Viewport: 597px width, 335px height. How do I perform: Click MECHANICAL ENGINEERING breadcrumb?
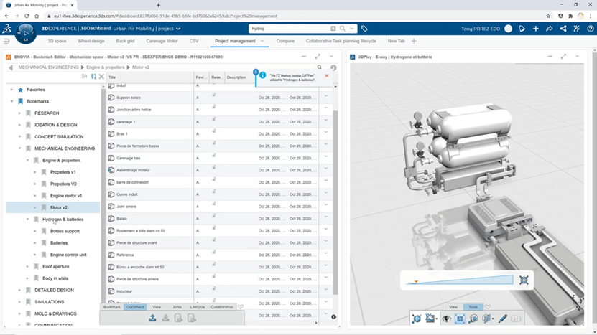point(48,67)
